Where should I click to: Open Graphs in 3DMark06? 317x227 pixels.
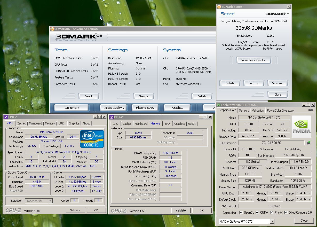click(178, 108)
